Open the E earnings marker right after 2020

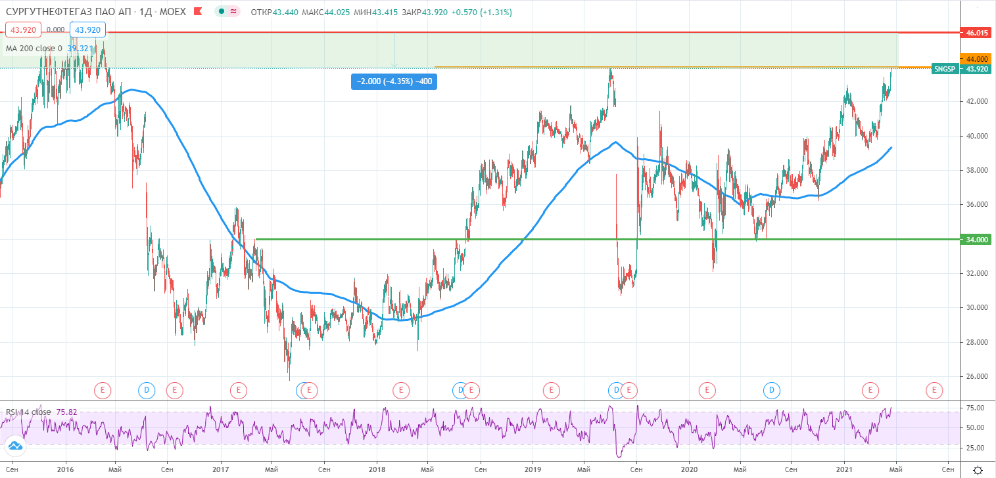707,391
